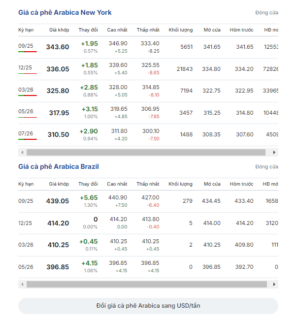Click right arrow of New York table scrollbar
Screen dimensions: 298x320
(274, 153)
